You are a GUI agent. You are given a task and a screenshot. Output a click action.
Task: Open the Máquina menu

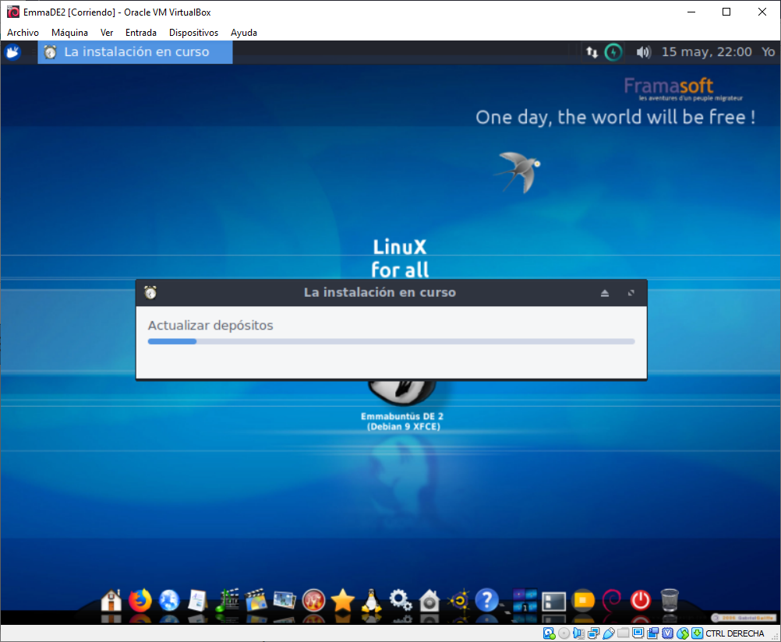[x=69, y=33]
